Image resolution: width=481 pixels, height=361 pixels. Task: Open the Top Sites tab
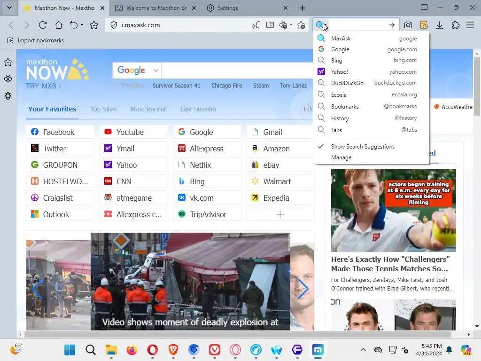click(x=103, y=109)
